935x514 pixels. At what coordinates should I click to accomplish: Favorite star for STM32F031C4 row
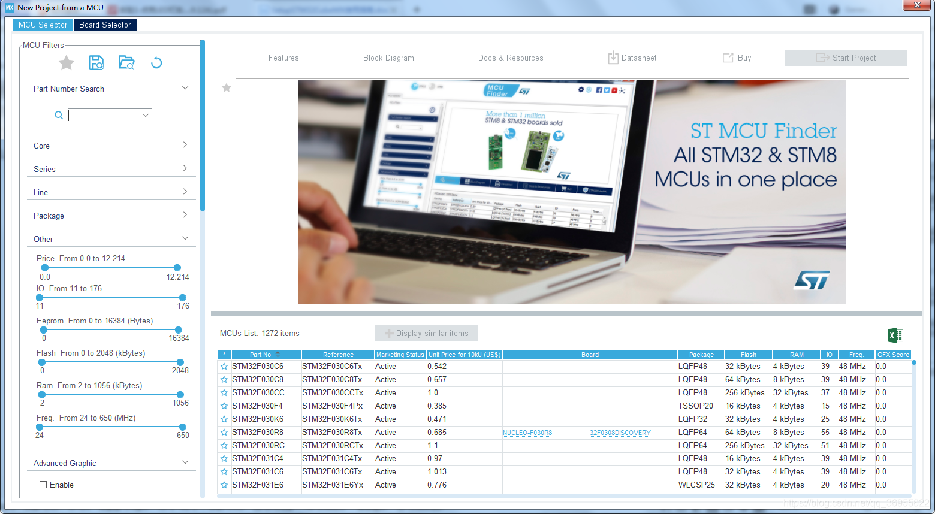pos(224,459)
